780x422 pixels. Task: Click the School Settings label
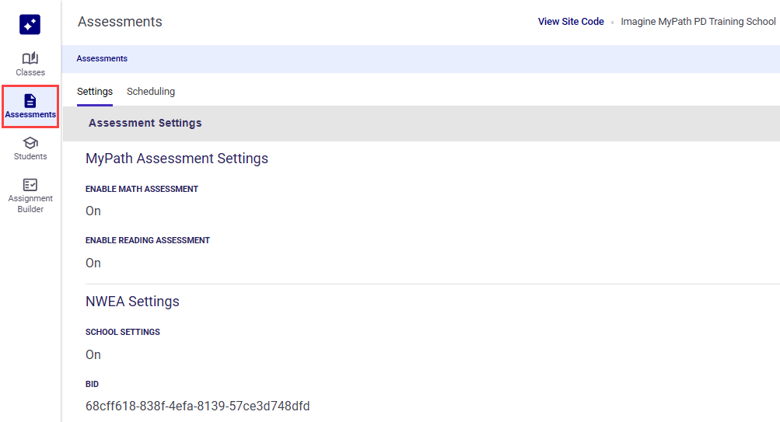[x=123, y=332]
